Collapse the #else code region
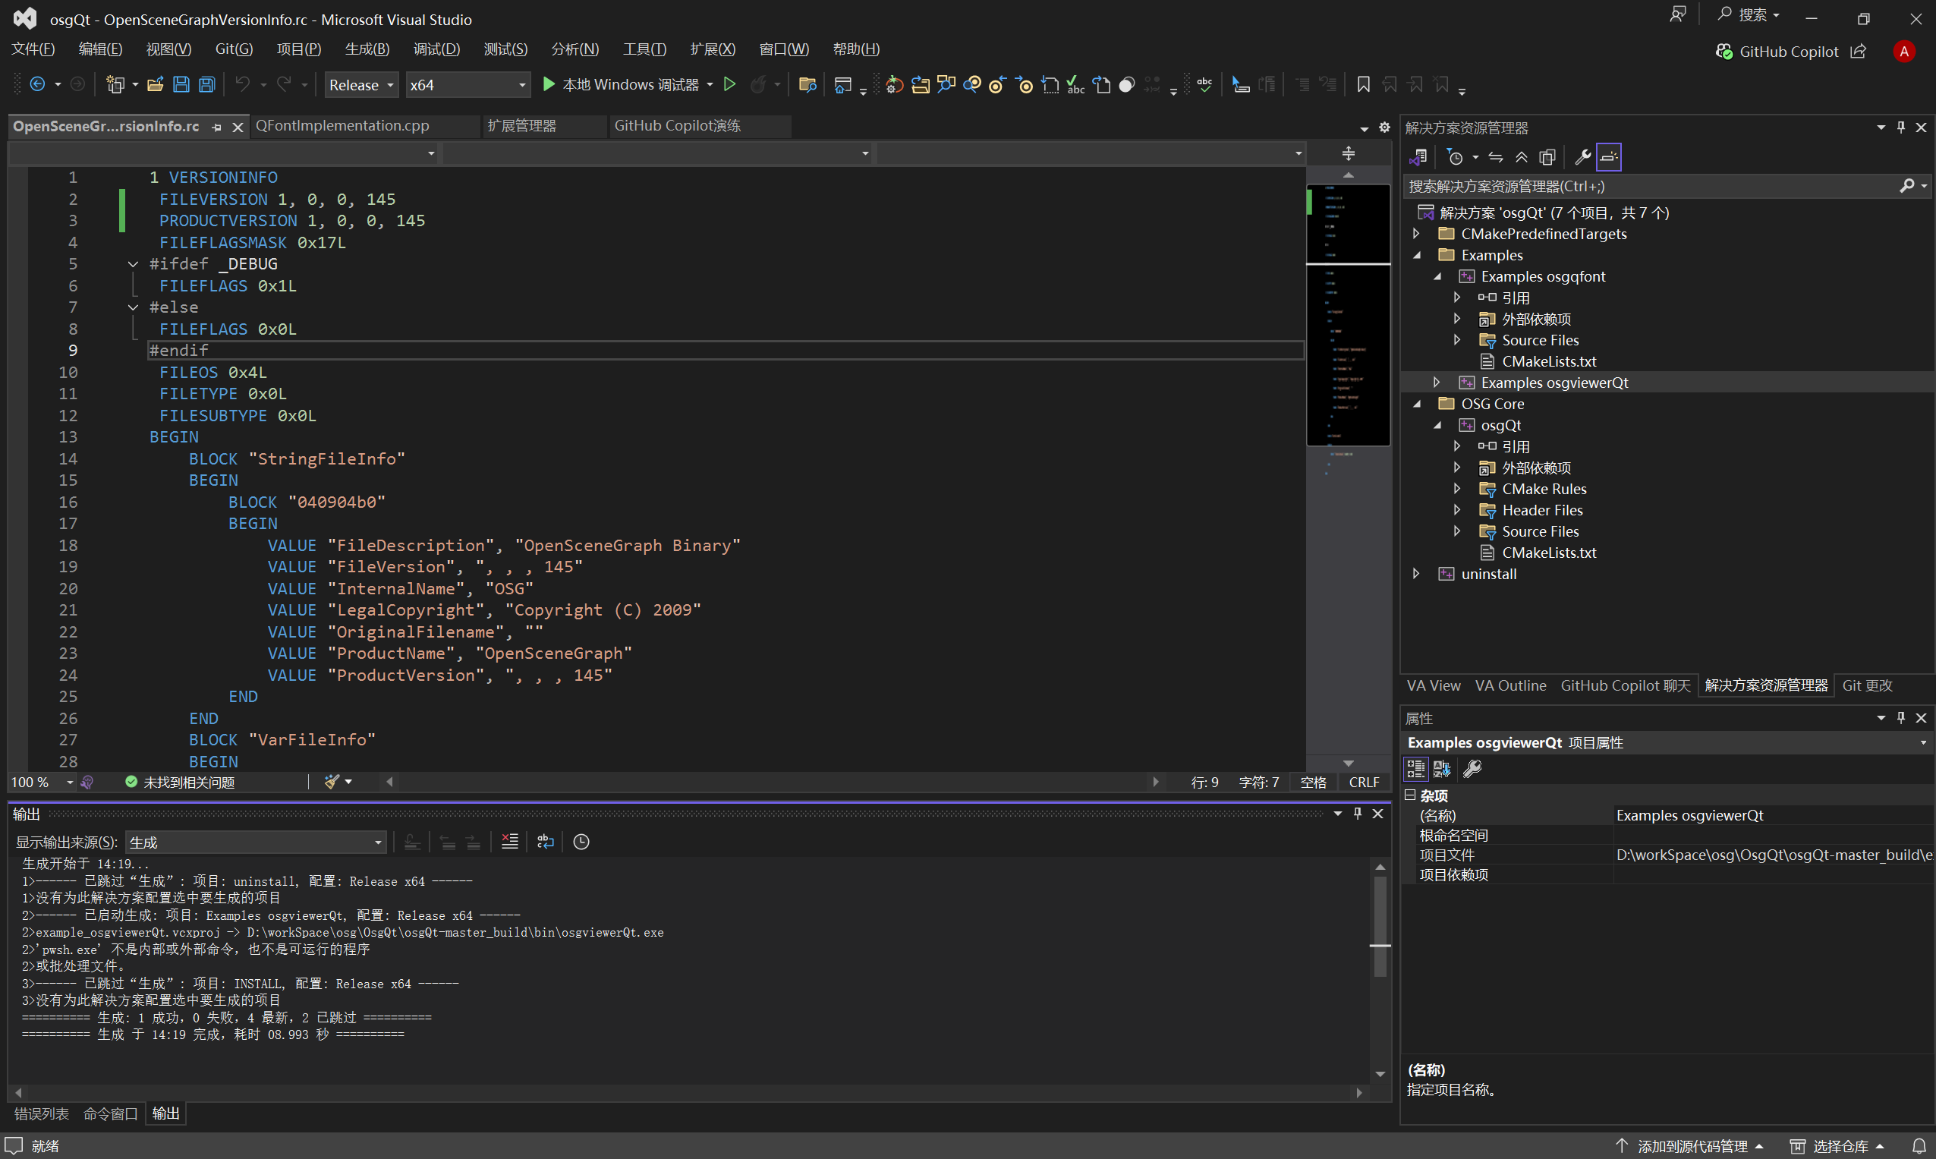Viewport: 1936px width, 1159px height. tap(133, 307)
